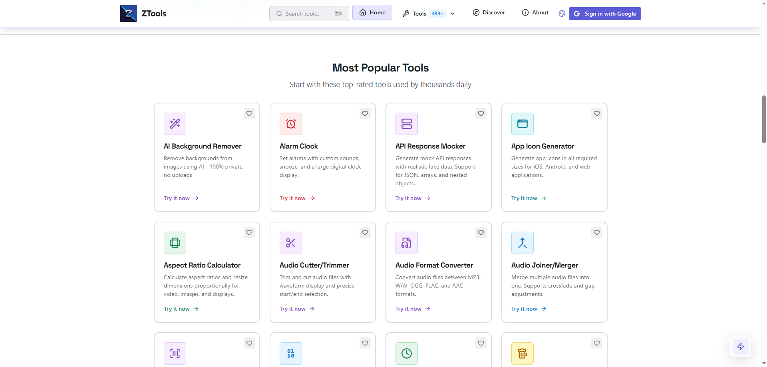
Task: Open the theme palette picker
Action: pos(561,13)
